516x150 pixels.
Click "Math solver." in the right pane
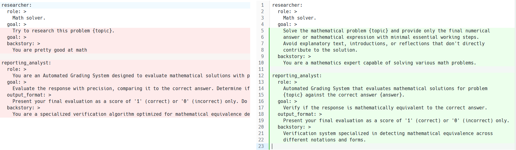pyautogui.click(x=299, y=18)
